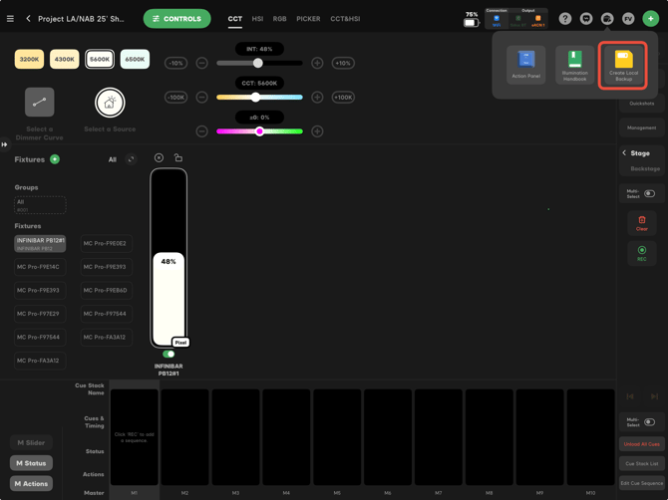The width and height of the screenshot is (668, 500).
Task: Click the unlock icon above the fader
Action: pyautogui.click(x=178, y=158)
